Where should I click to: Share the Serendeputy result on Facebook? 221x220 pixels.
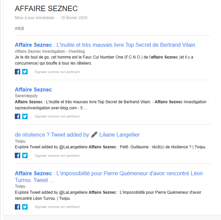17,116
